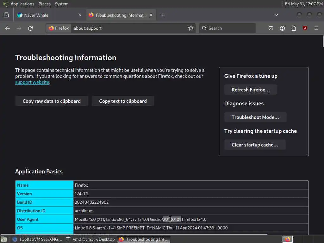The height and width of the screenshot is (243, 324).
Task: Click Troubleshooting Information page heading
Action: tap(66, 58)
